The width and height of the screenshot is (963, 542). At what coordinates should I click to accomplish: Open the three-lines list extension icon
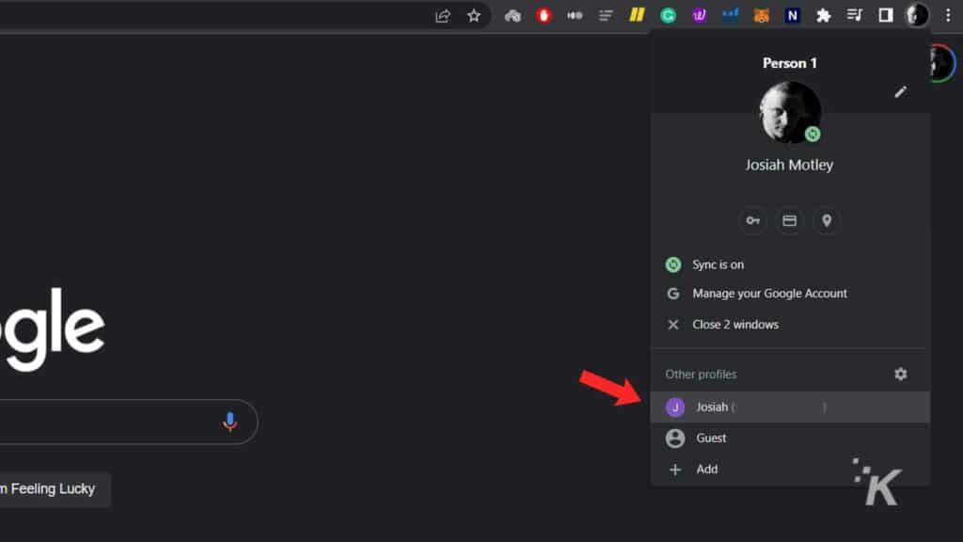[606, 16]
